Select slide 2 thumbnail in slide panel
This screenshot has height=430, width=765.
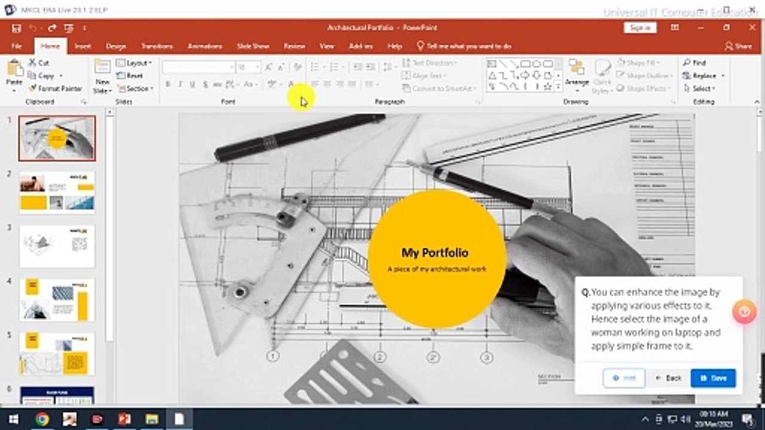click(x=57, y=192)
